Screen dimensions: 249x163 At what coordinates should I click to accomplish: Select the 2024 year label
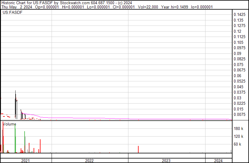point(218,161)
